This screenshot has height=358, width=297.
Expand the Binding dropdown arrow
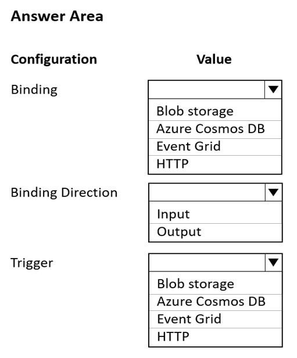coord(273,90)
